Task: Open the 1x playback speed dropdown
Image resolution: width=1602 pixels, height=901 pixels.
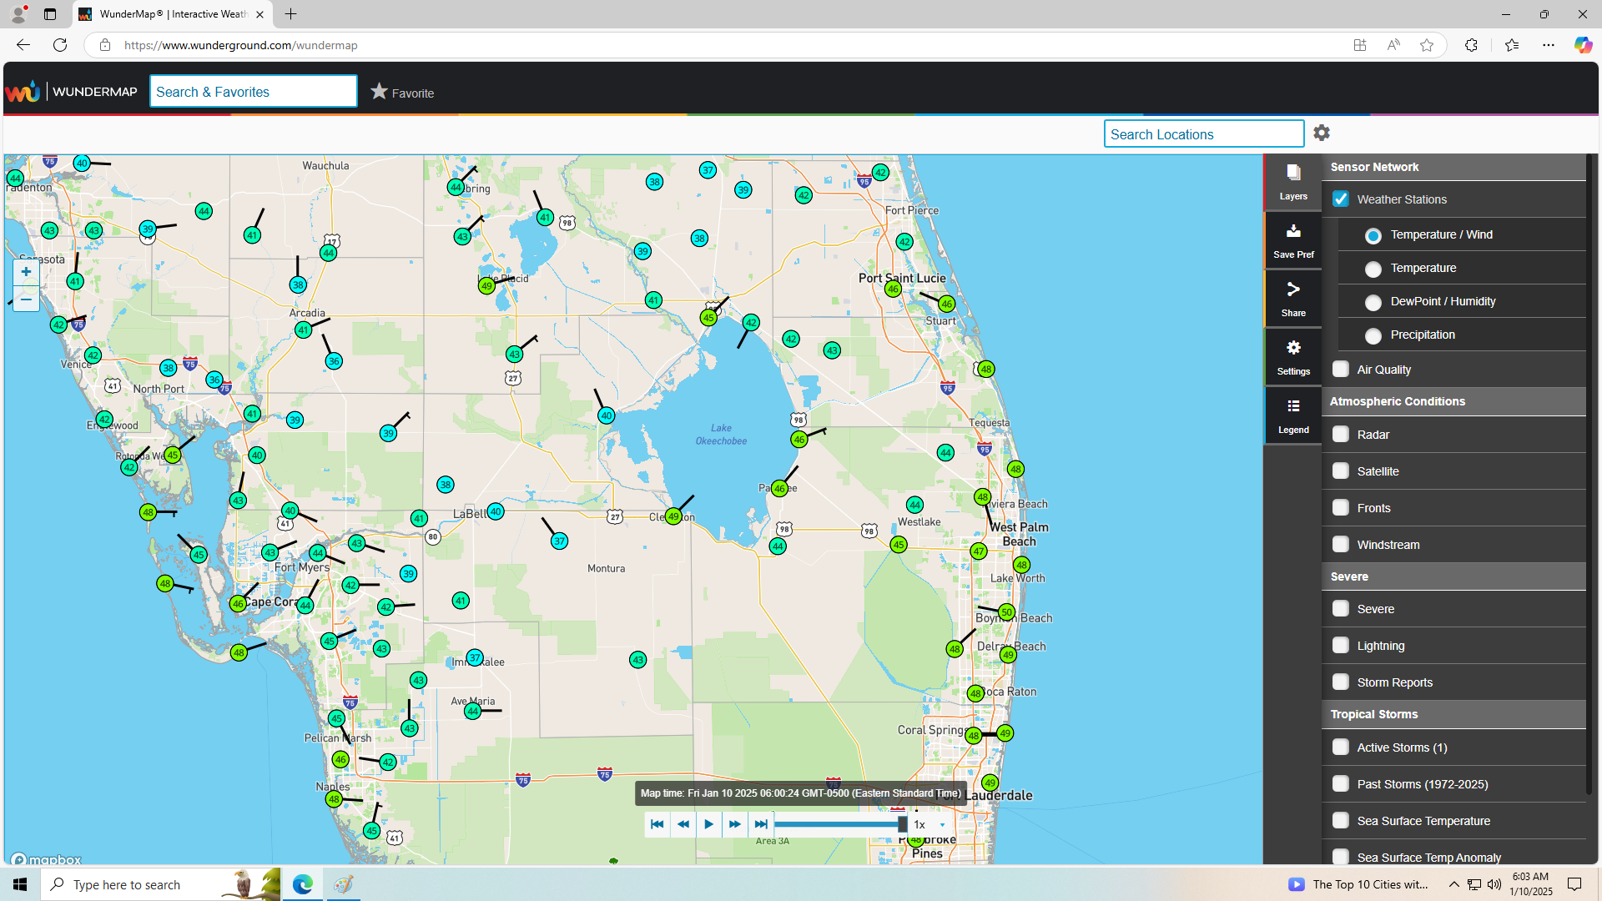Action: pos(929,824)
